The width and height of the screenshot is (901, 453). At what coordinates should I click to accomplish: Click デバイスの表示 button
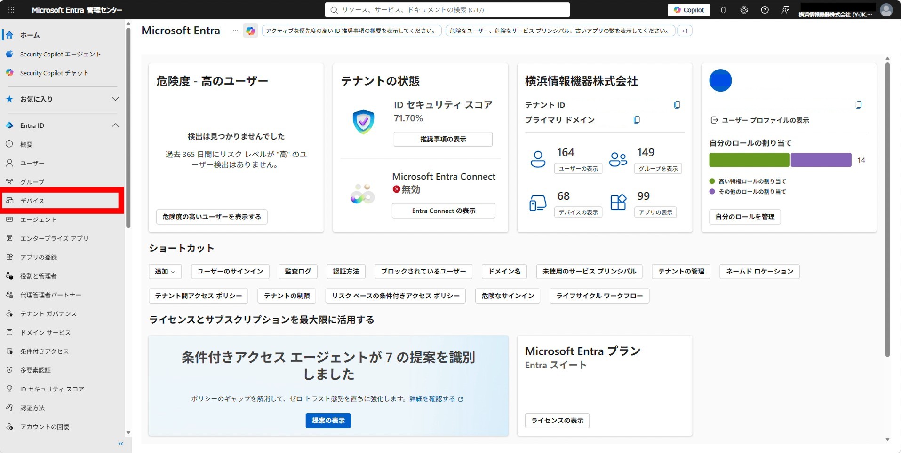(578, 212)
